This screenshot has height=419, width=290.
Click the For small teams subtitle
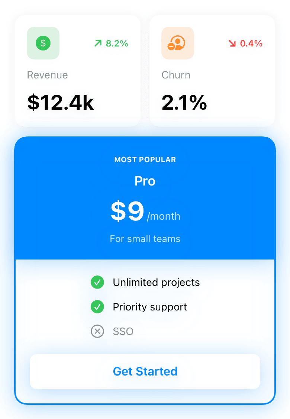point(145,239)
